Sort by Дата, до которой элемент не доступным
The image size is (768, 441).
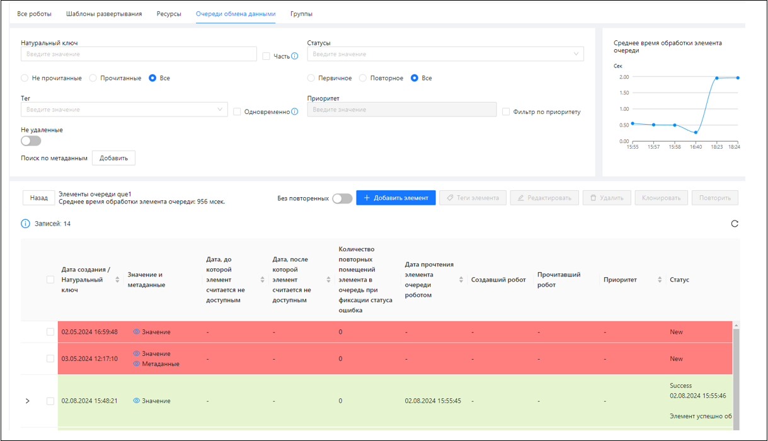263,280
